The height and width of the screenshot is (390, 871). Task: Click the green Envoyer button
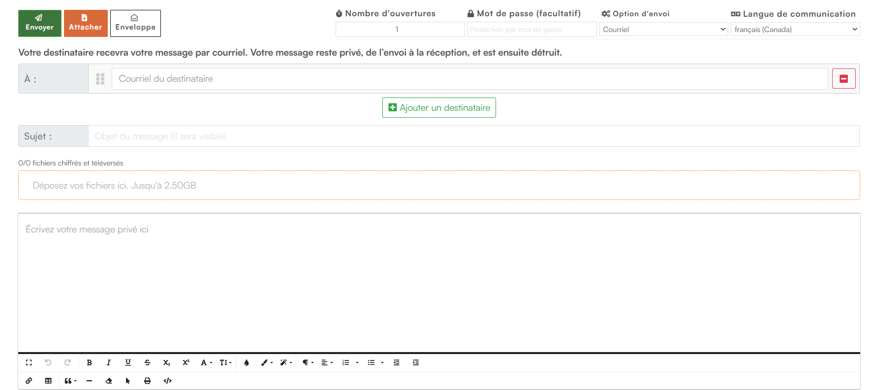pos(40,23)
